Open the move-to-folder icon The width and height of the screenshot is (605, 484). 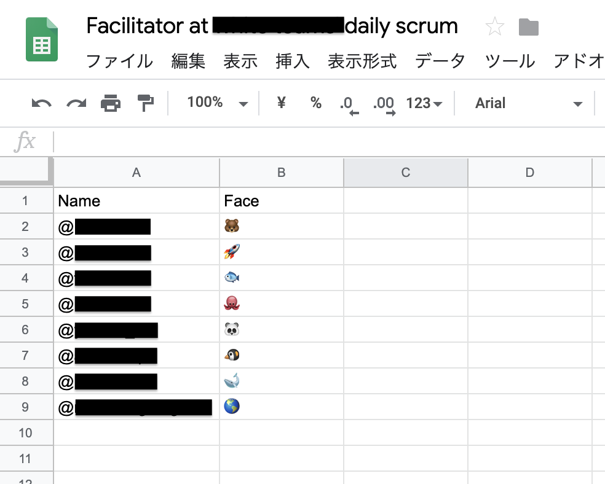click(528, 27)
